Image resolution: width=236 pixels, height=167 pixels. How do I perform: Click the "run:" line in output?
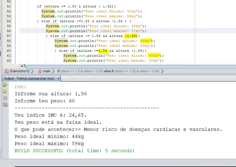click(21, 87)
